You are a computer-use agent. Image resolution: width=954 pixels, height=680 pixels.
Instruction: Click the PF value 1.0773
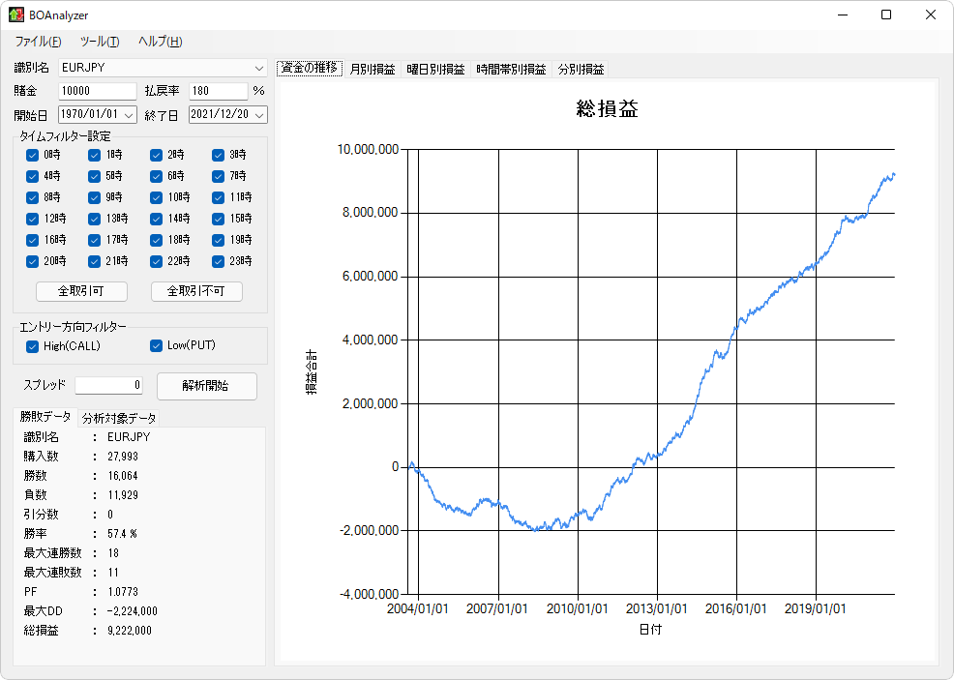tap(123, 592)
